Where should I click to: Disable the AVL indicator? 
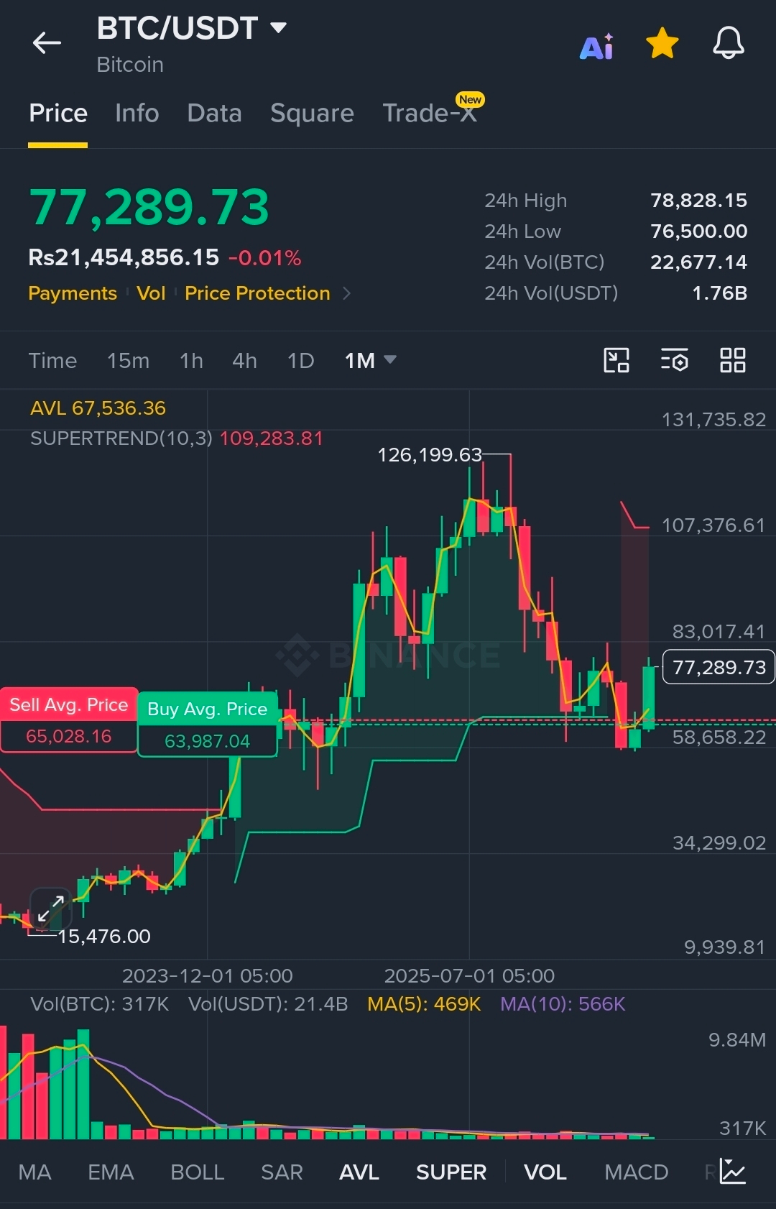359,1172
